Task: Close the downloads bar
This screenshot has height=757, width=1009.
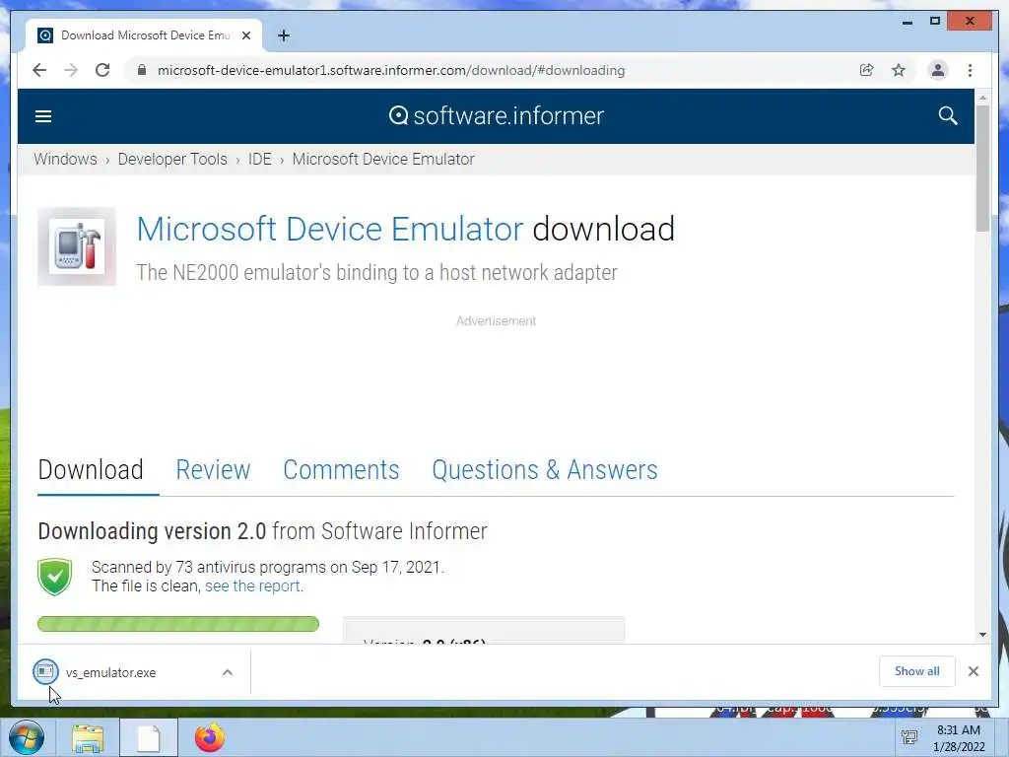Action: click(973, 671)
